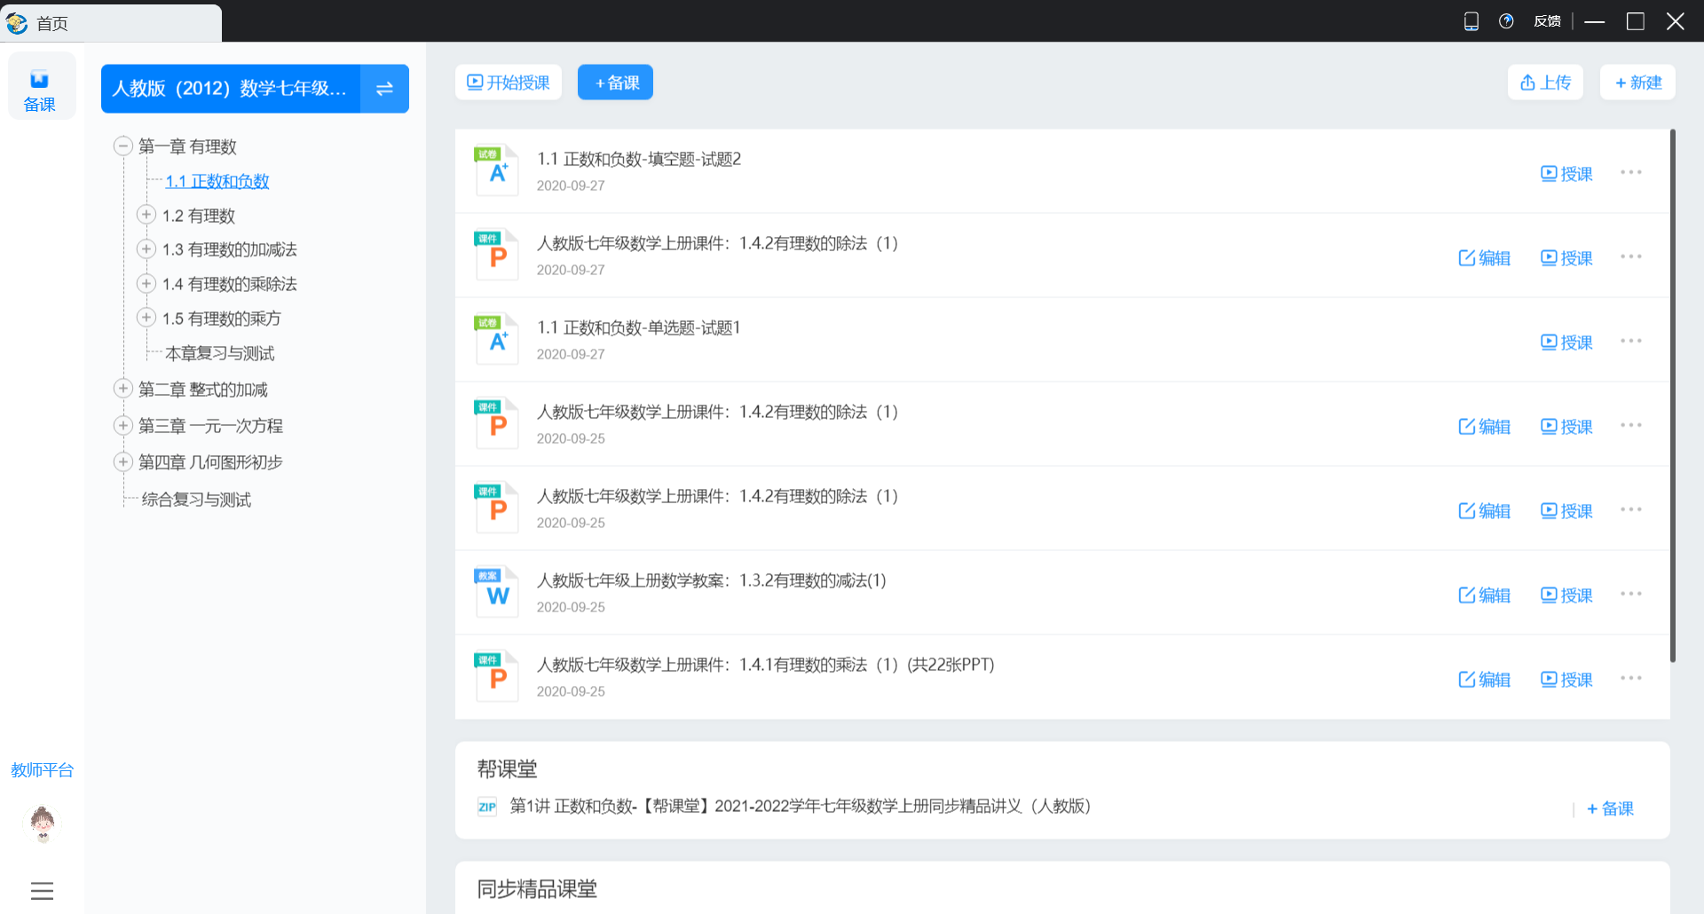Click the 开始授课 button

(x=509, y=83)
